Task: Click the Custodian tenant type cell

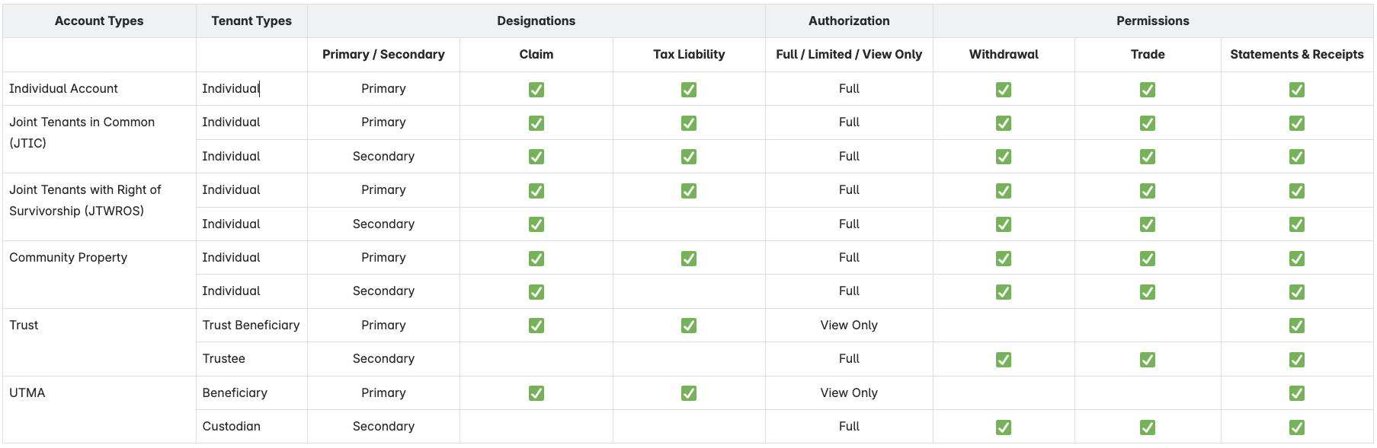Action: (251, 427)
